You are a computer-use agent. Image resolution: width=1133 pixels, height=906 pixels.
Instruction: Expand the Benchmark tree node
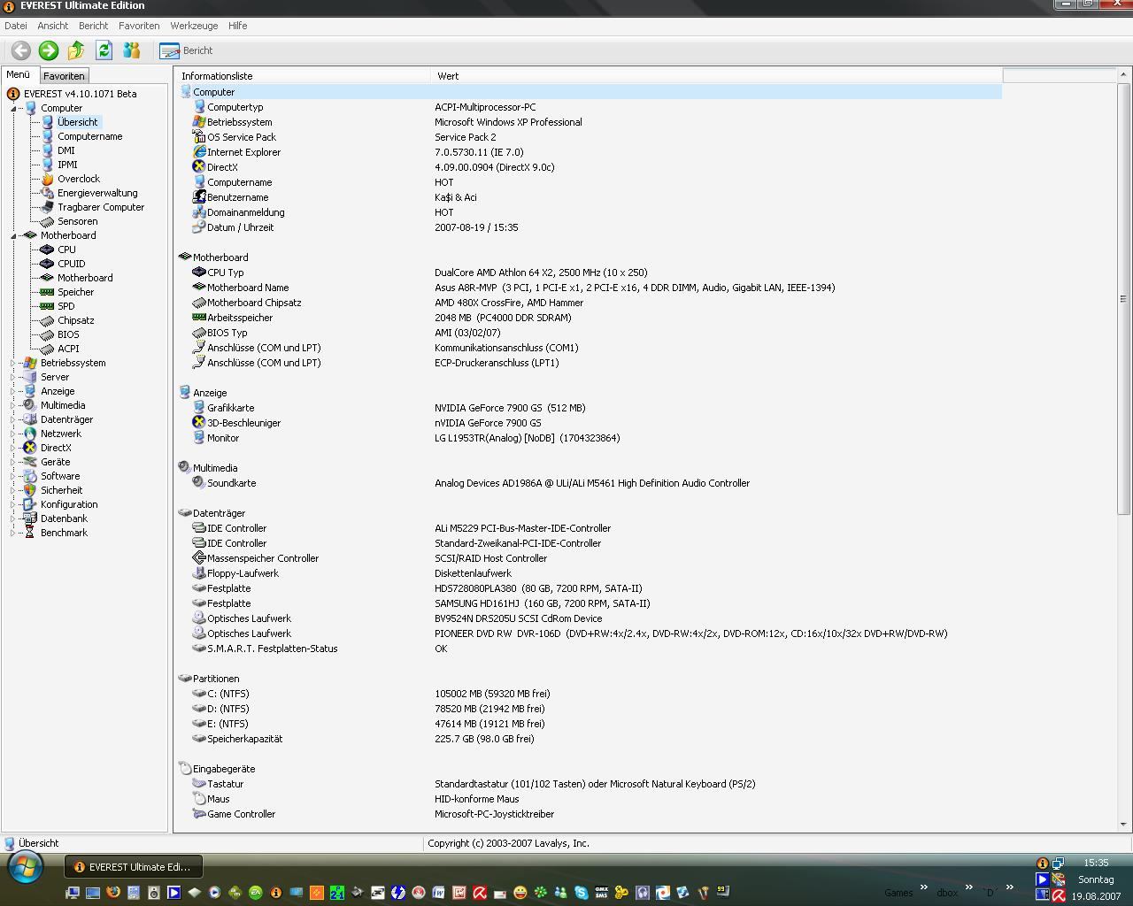click(x=13, y=533)
